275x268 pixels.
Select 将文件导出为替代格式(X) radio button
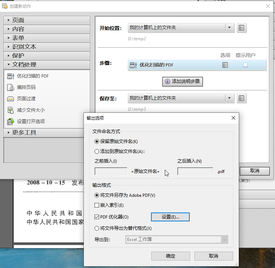coord(97,228)
